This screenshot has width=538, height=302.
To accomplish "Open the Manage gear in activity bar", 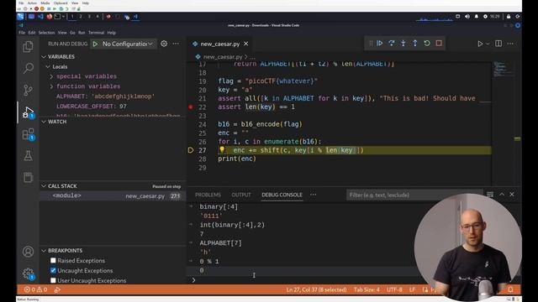I will (28, 273).
